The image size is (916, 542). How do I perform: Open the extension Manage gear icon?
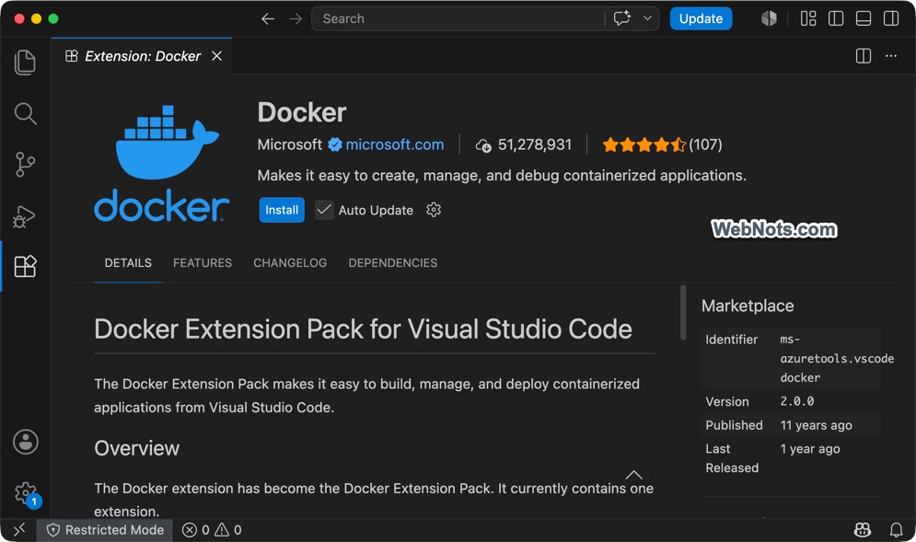(434, 210)
